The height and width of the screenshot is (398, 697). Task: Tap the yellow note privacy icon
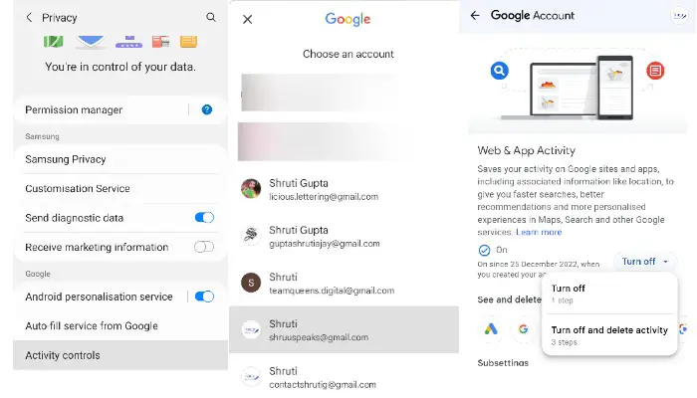(188, 42)
